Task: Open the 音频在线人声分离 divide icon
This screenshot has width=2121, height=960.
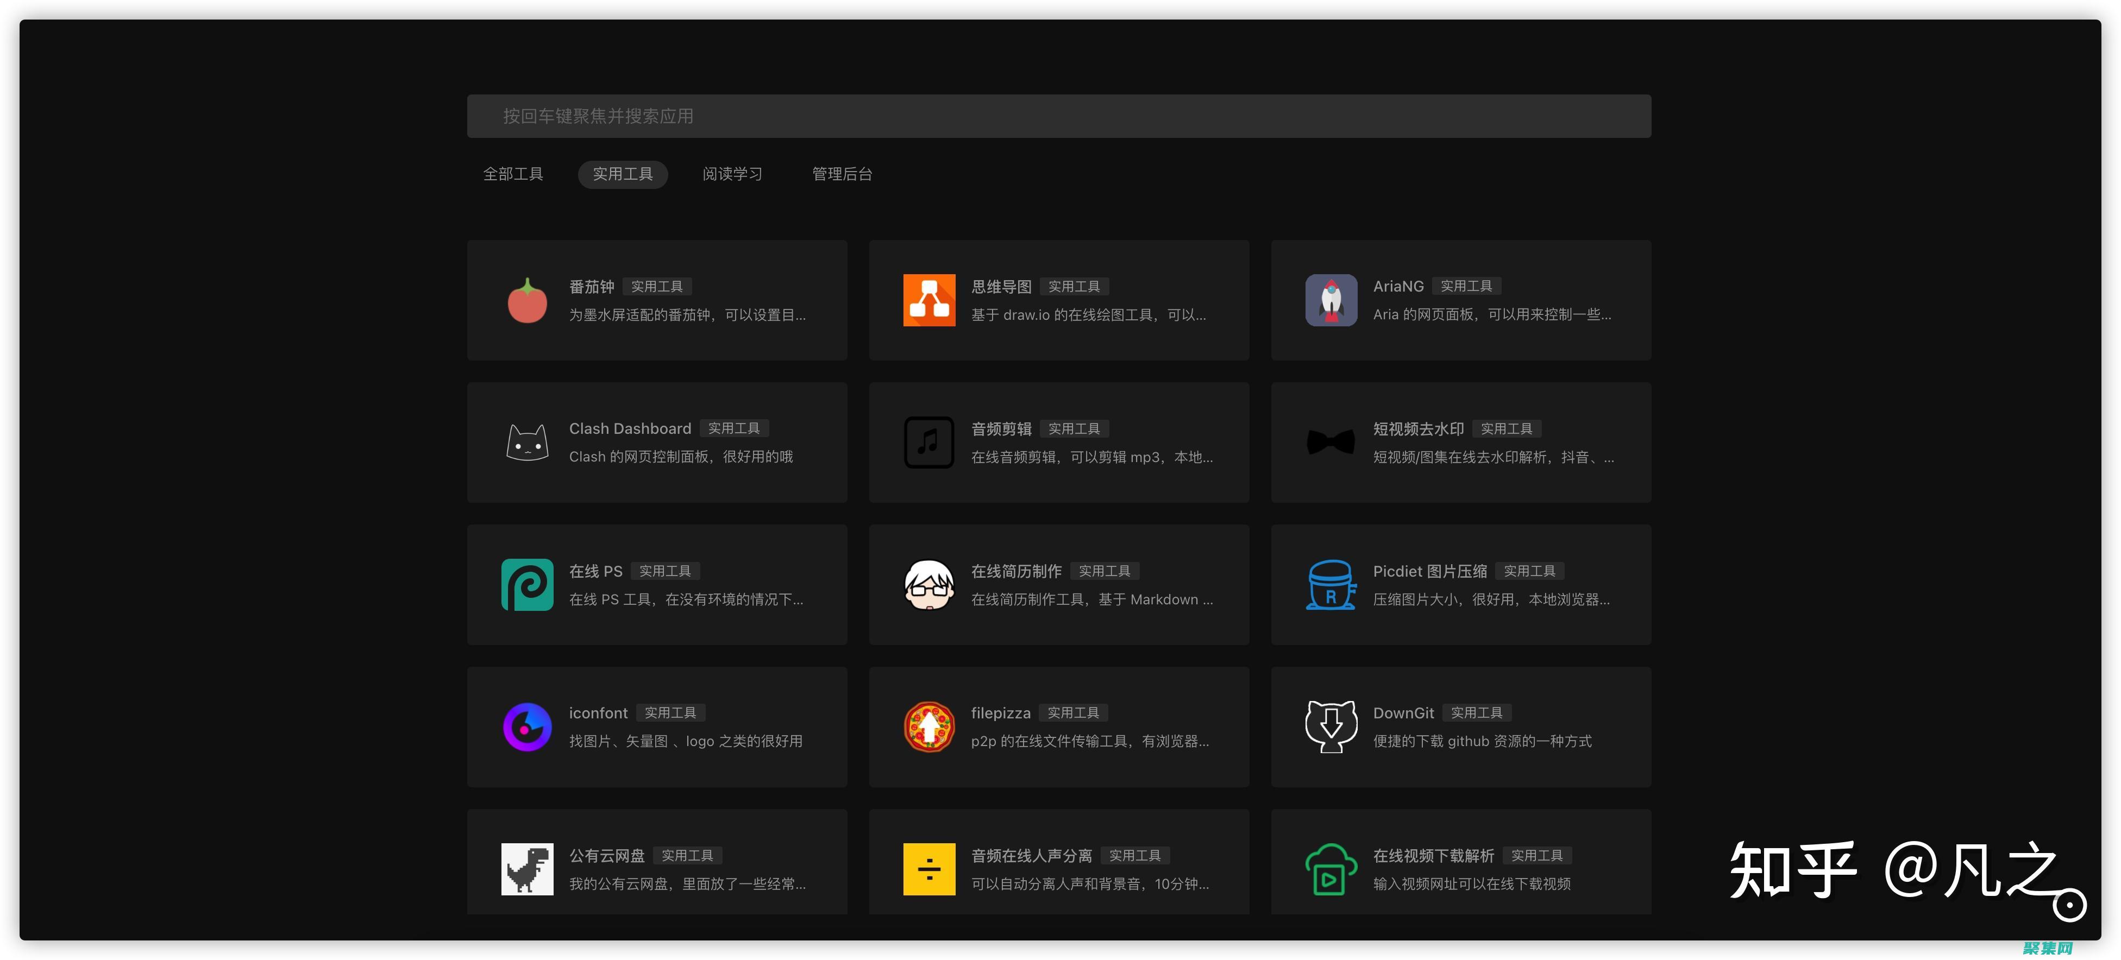Action: pos(929,869)
